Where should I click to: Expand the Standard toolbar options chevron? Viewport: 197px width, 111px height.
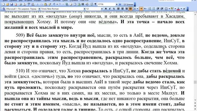[x=135, y=5]
